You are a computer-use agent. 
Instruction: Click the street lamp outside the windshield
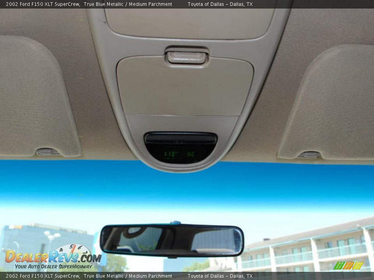click(x=51, y=236)
